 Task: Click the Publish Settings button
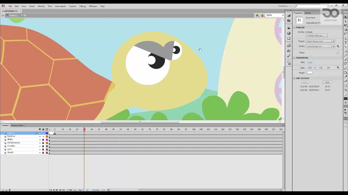click(316, 35)
